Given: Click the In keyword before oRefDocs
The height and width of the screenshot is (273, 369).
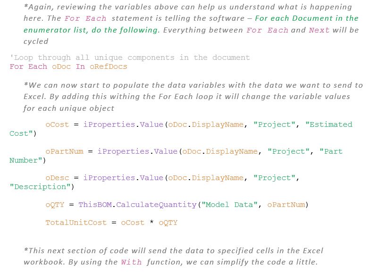Looking at the screenshot, I should click(x=80, y=66).
